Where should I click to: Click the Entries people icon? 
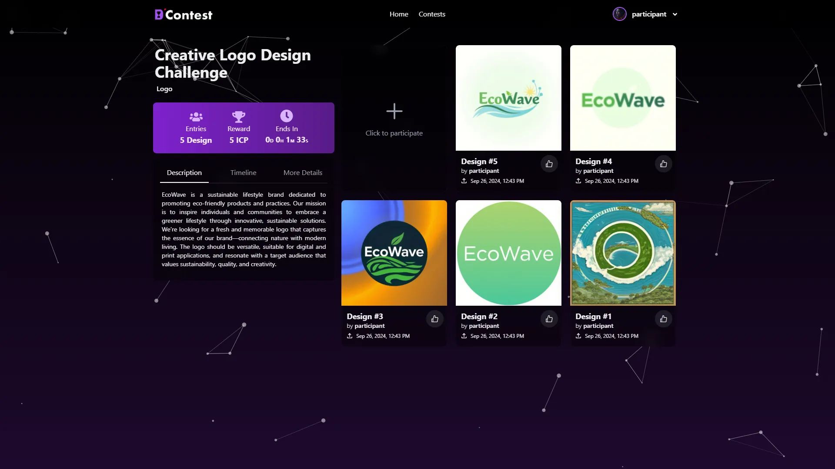click(x=196, y=117)
